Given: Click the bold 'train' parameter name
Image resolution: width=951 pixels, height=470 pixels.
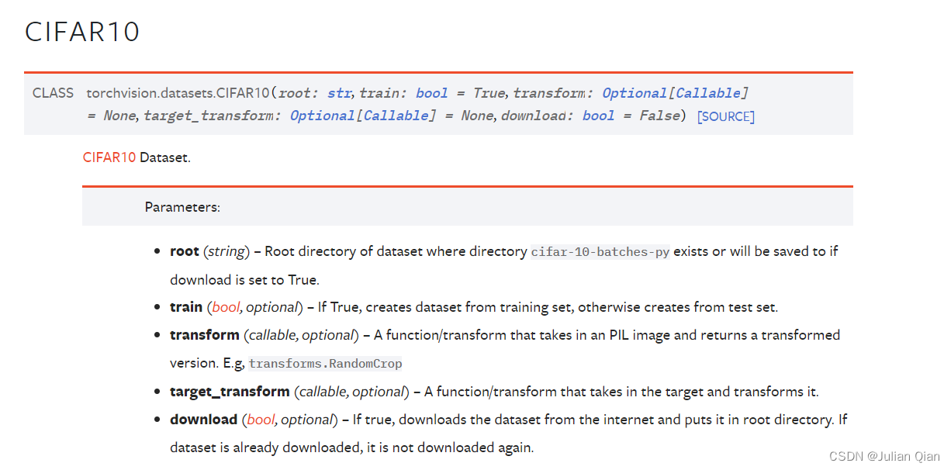Looking at the screenshot, I should click(186, 307).
